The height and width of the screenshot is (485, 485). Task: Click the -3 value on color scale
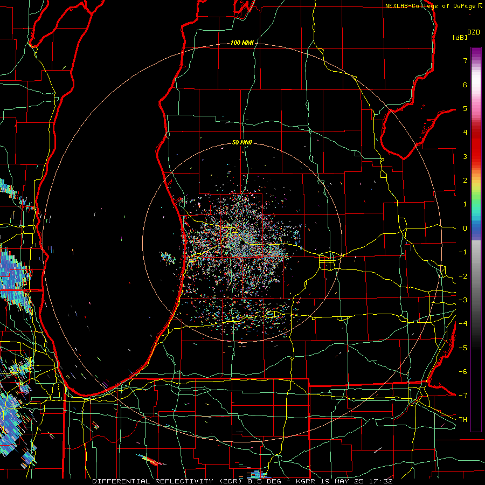point(463,300)
